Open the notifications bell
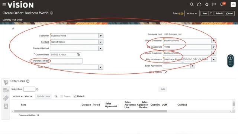The height and width of the screenshot is (134, 238). tap(222, 4)
